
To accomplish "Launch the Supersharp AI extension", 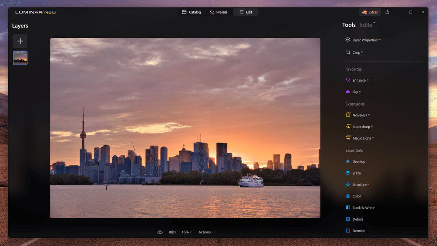I will [x=361, y=127].
